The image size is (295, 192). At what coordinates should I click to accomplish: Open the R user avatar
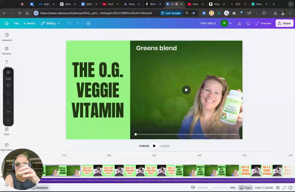(224, 23)
